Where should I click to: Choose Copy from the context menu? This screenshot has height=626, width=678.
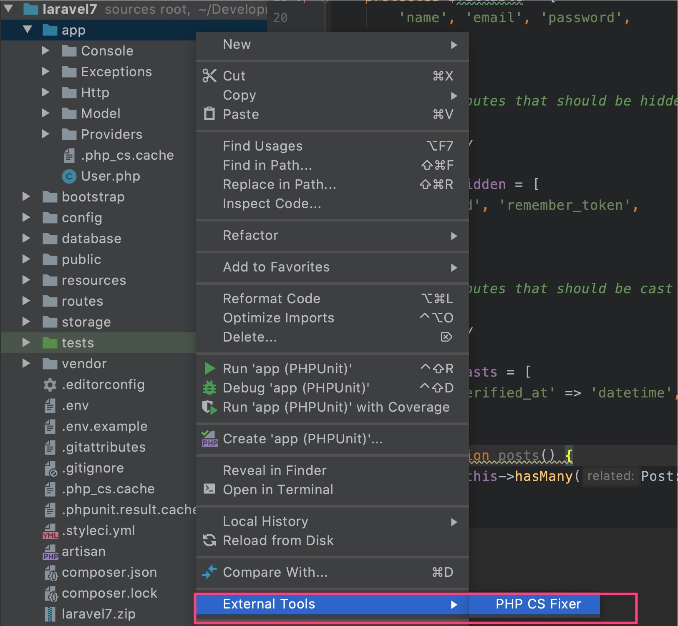click(x=332, y=95)
